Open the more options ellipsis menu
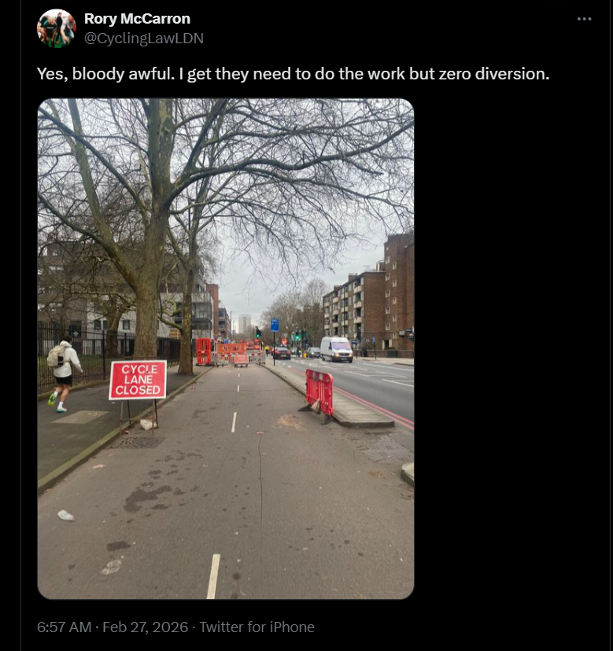Screen dimensions: 613x651 584,19
